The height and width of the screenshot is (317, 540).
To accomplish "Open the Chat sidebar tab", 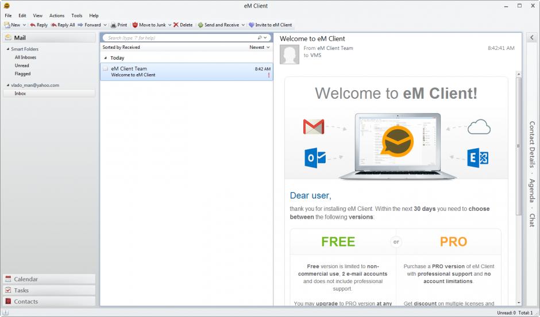I will tap(532, 220).
